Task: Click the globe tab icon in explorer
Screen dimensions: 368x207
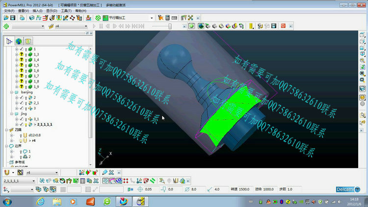Action: [19, 41]
